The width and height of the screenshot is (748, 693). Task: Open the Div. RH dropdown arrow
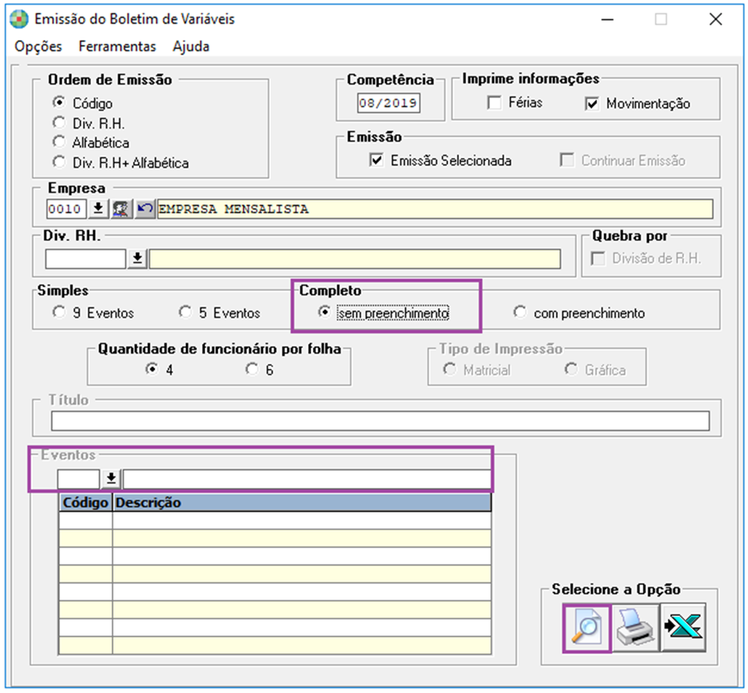138,259
